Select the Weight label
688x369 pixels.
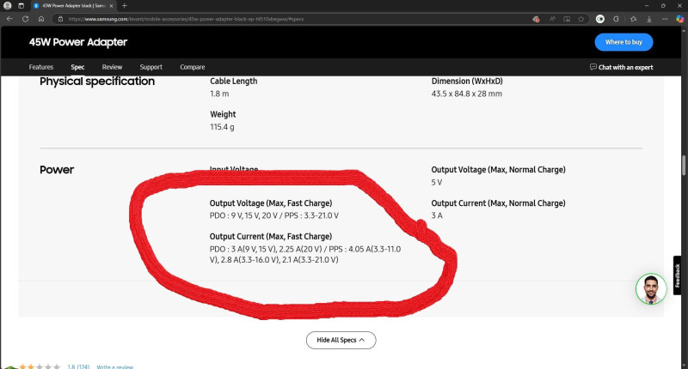(x=223, y=114)
